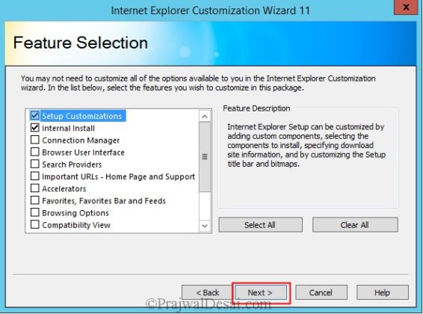This screenshot has height=314, width=423.
Task: Select Important URLs - Home Page and Support text
Action: click(118, 176)
